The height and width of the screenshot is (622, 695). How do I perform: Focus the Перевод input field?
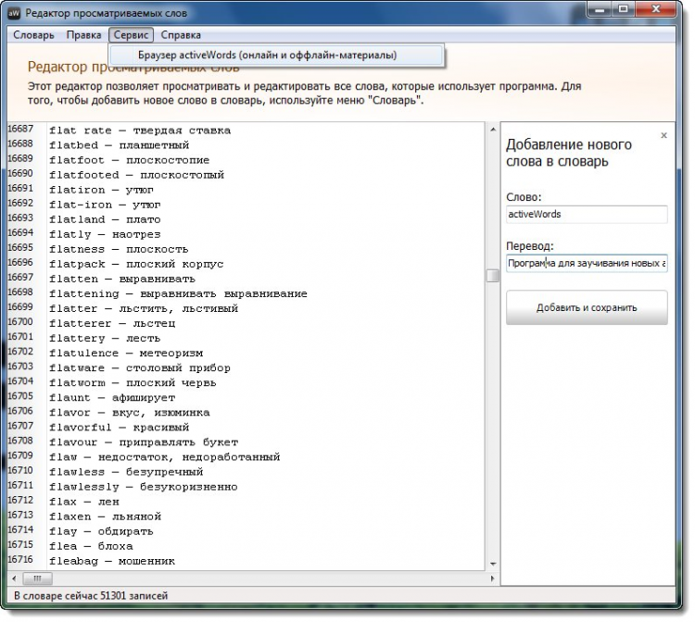click(587, 264)
